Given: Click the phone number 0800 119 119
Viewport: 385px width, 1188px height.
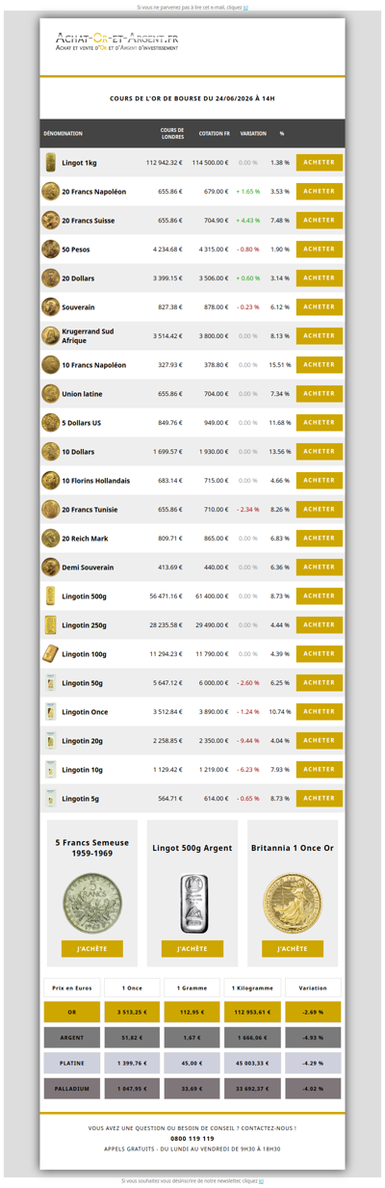Looking at the screenshot, I should click(x=192, y=1138).
